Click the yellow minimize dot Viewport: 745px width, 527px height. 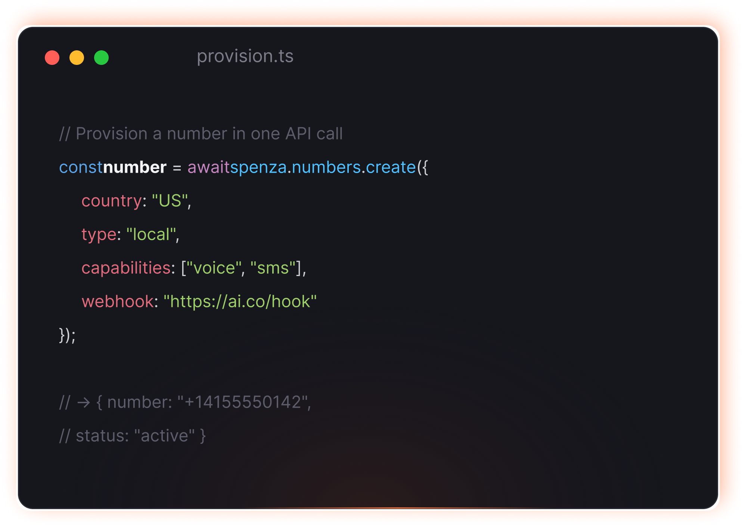[77, 57]
